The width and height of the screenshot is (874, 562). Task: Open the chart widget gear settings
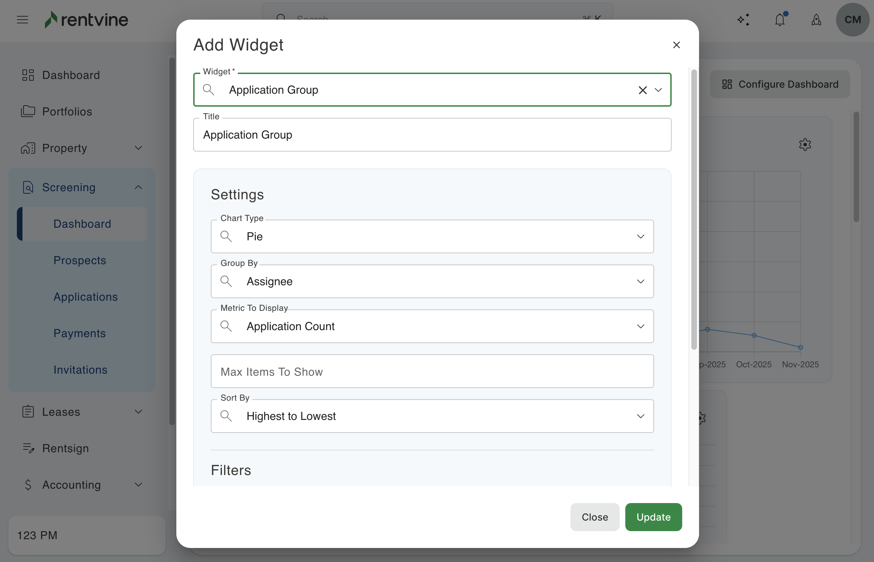click(805, 145)
